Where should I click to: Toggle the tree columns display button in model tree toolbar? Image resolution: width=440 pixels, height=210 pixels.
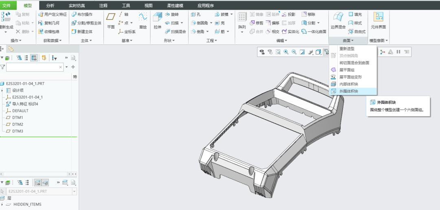click(x=34, y=58)
